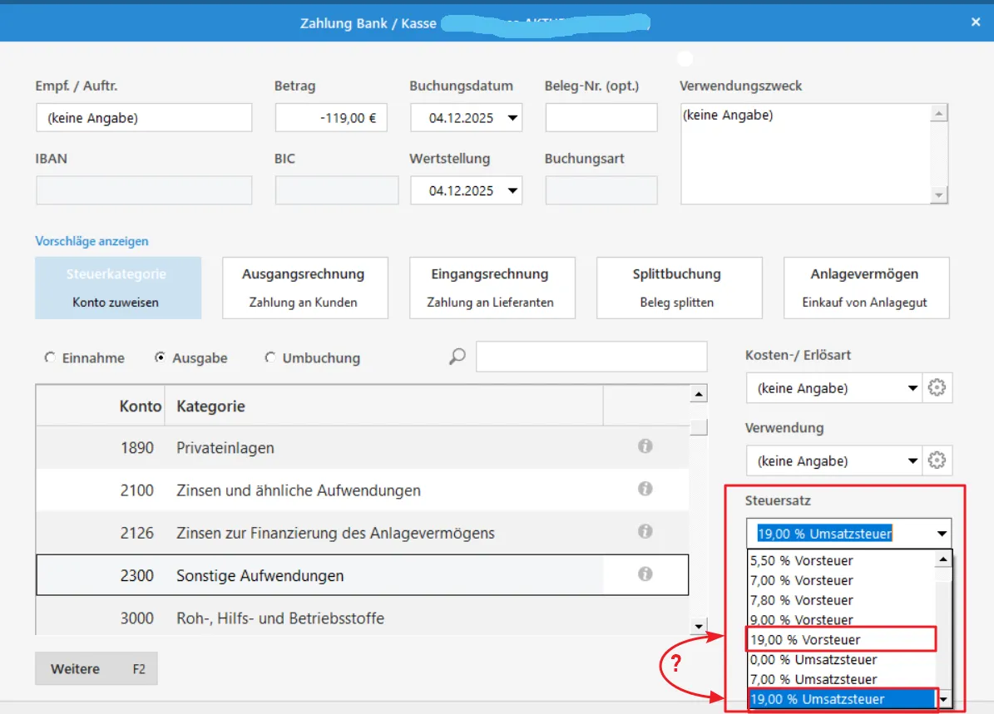Expand the Kosten-/Erlösart dropdown
This screenshot has height=714, width=994.
(x=912, y=388)
